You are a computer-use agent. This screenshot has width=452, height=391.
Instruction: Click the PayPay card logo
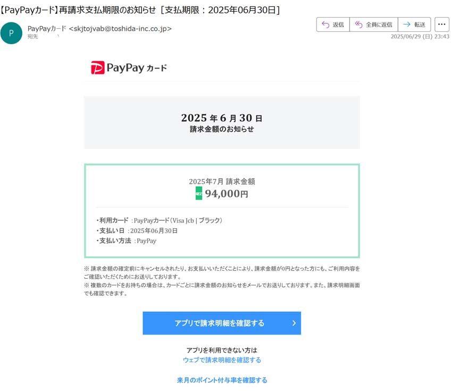click(129, 68)
